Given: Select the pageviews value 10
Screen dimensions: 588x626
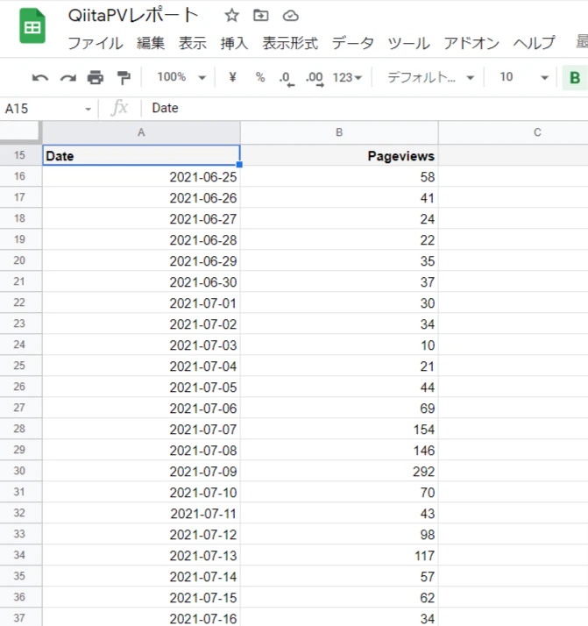Looking at the screenshot, I should [339, 345].
